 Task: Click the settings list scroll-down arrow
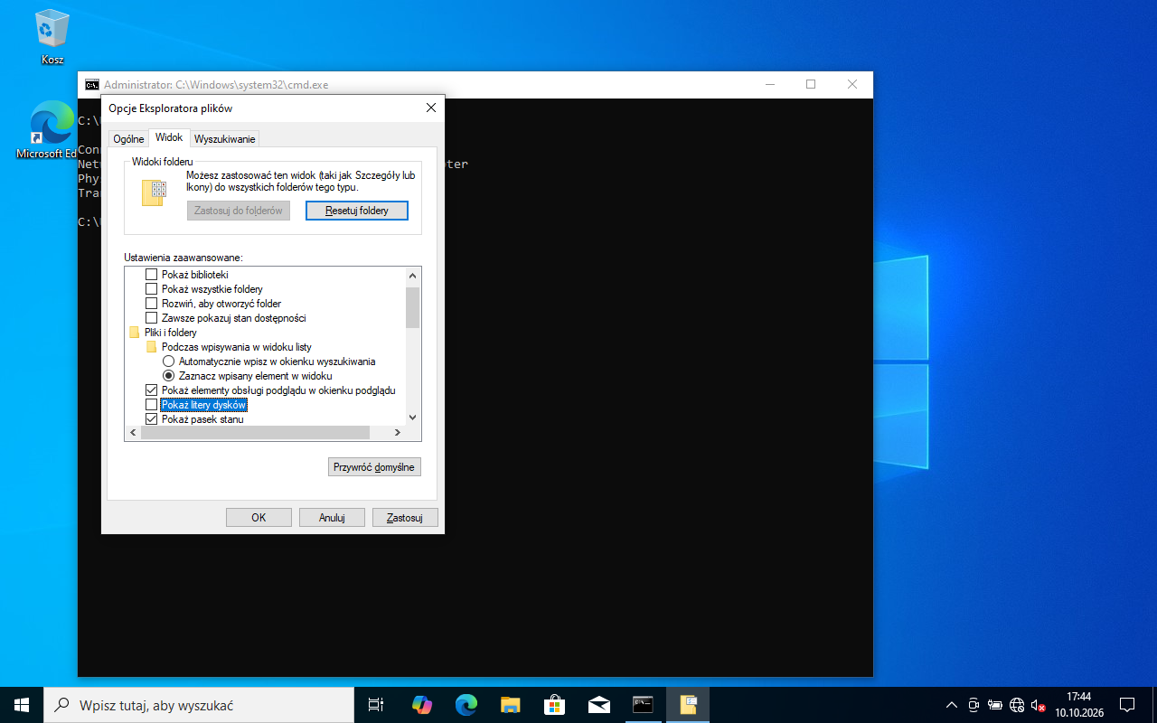click(x=413, y=418)
